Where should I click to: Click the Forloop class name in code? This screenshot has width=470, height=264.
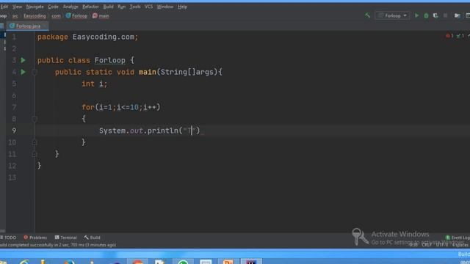point(109,60)
